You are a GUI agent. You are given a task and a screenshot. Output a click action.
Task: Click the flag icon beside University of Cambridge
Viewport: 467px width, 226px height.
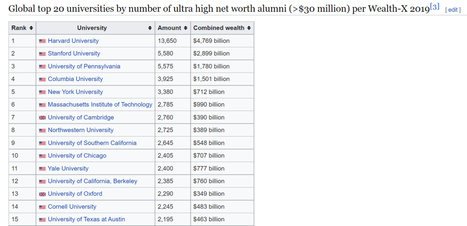(x=42, y=117)
